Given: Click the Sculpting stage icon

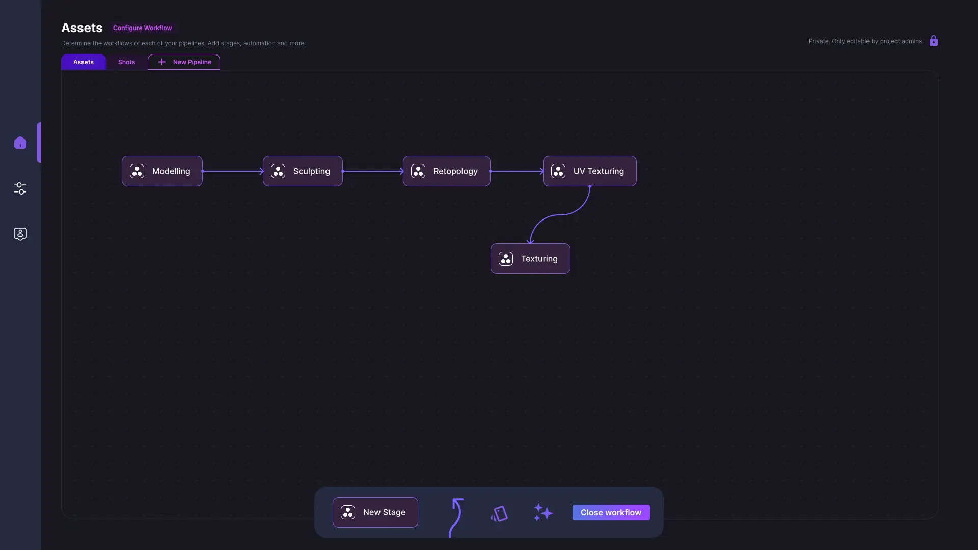Looking at the screenshot, I should click(x=278, y=171).
